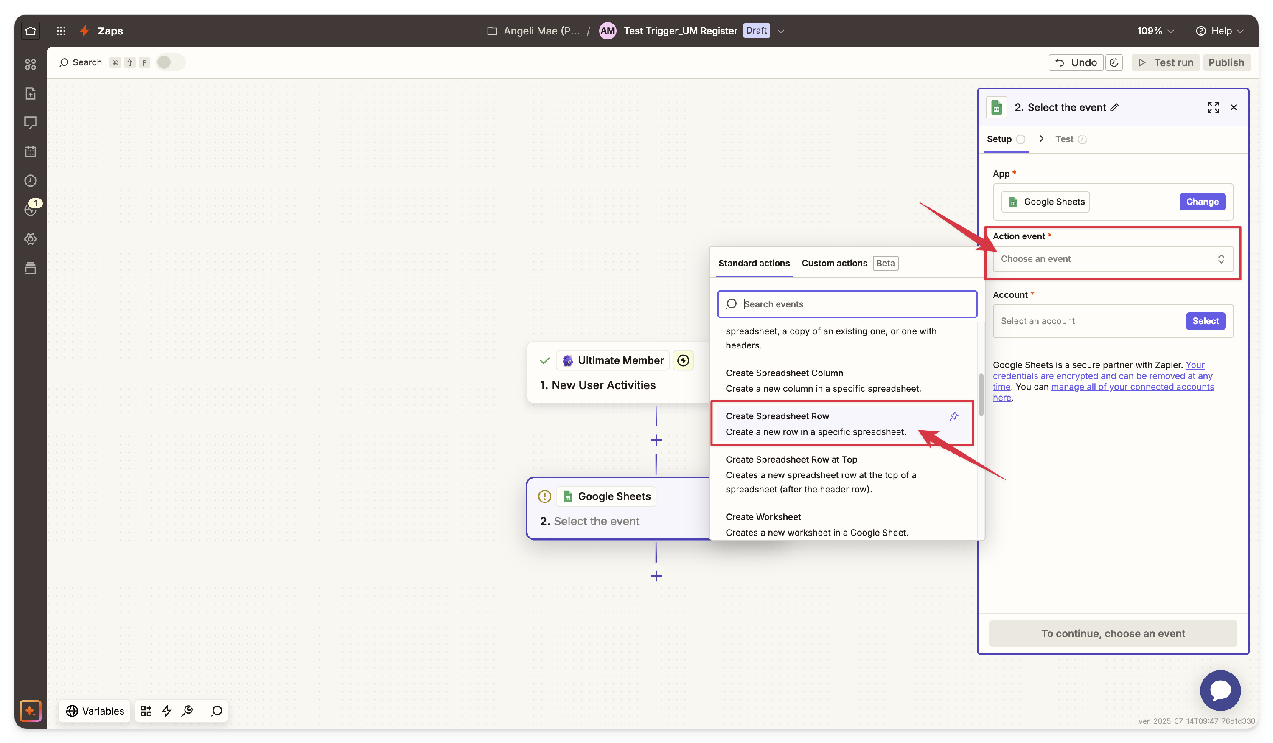This screenshot has height=743, width=1273.
Task: Expand dropdown chevron beside Draft label
Action: pos(780,31)
